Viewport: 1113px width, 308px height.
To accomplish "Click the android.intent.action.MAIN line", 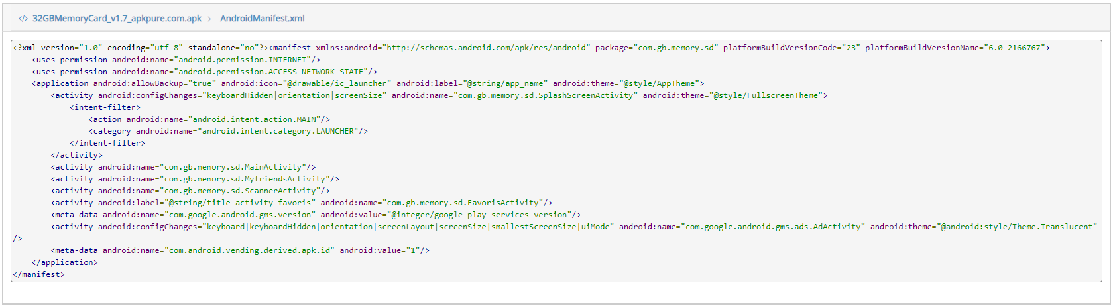I will pos(209,119).
